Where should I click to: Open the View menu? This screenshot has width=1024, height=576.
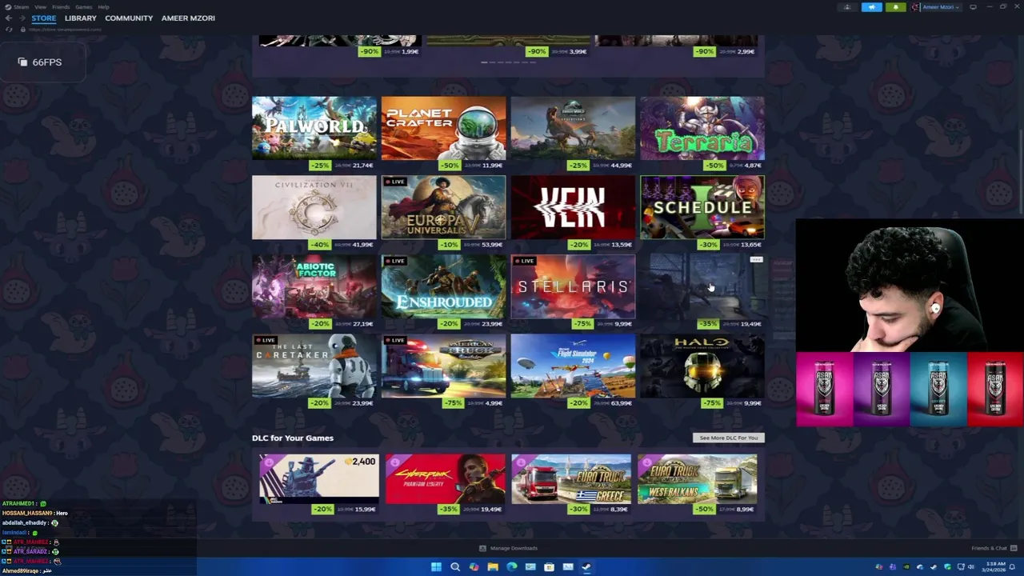click(x=40, y=6)
